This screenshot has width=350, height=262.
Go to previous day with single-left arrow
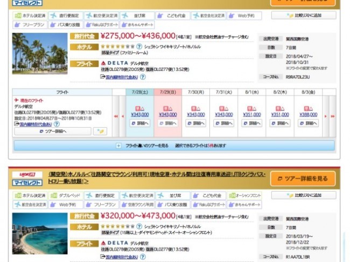[123, 116]
